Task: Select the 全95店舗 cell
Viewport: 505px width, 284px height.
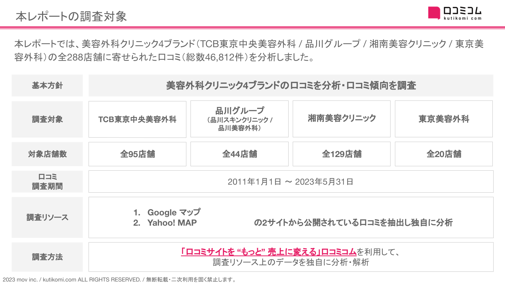Action: 137,154
